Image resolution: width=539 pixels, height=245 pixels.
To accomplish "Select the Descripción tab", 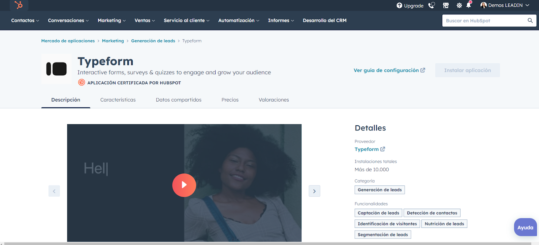I will pyautogui.click(x=66, y=100).
